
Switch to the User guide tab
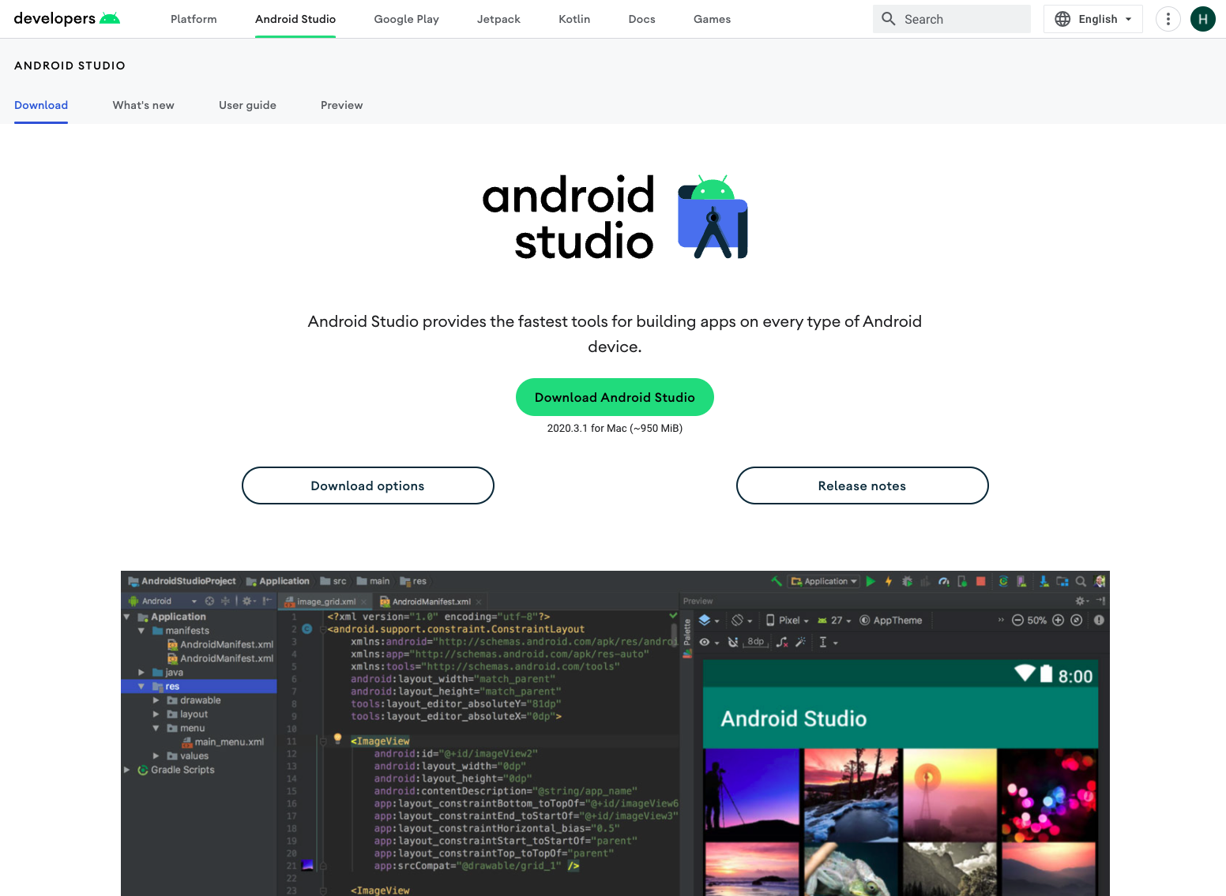[x=247, y=105]
